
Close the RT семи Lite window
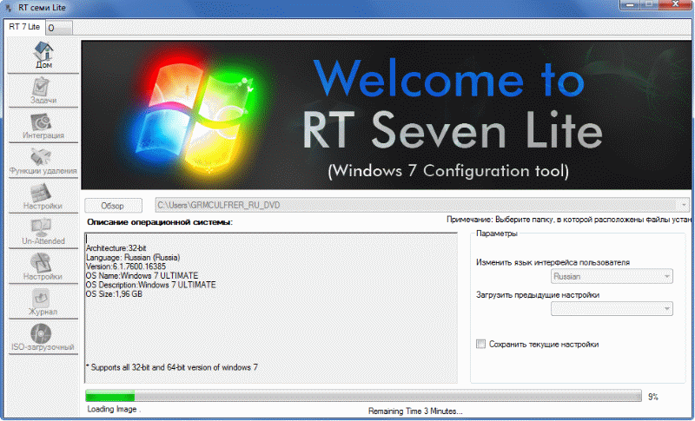pyautogui.click(x=675, y=5)
